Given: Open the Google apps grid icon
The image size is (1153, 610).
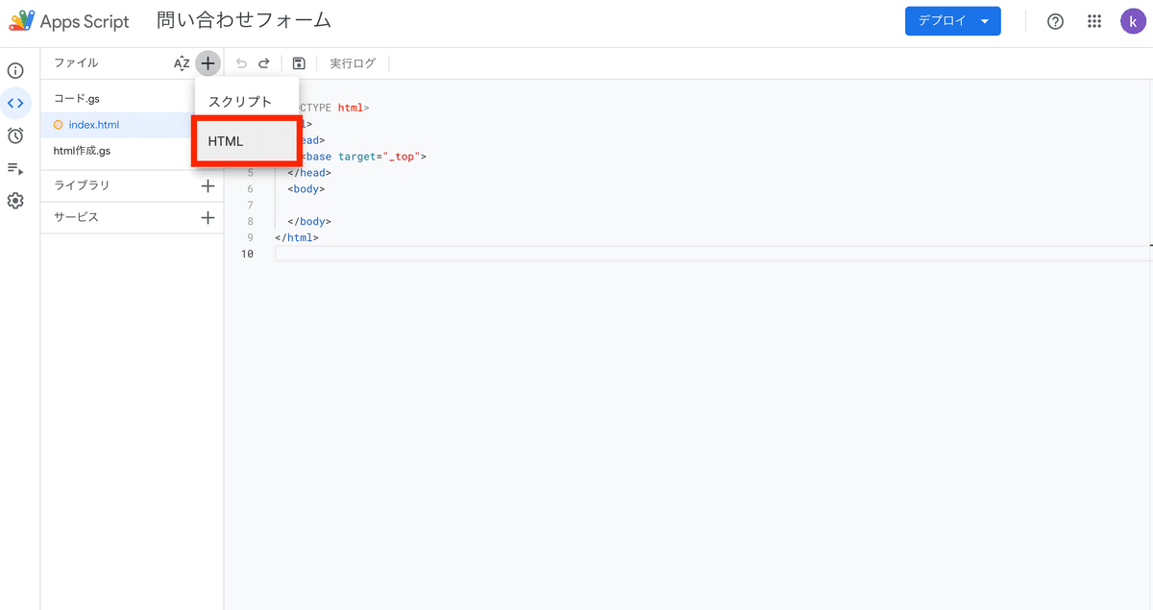Looking at the screenshot, I should tap(1094, 21).
